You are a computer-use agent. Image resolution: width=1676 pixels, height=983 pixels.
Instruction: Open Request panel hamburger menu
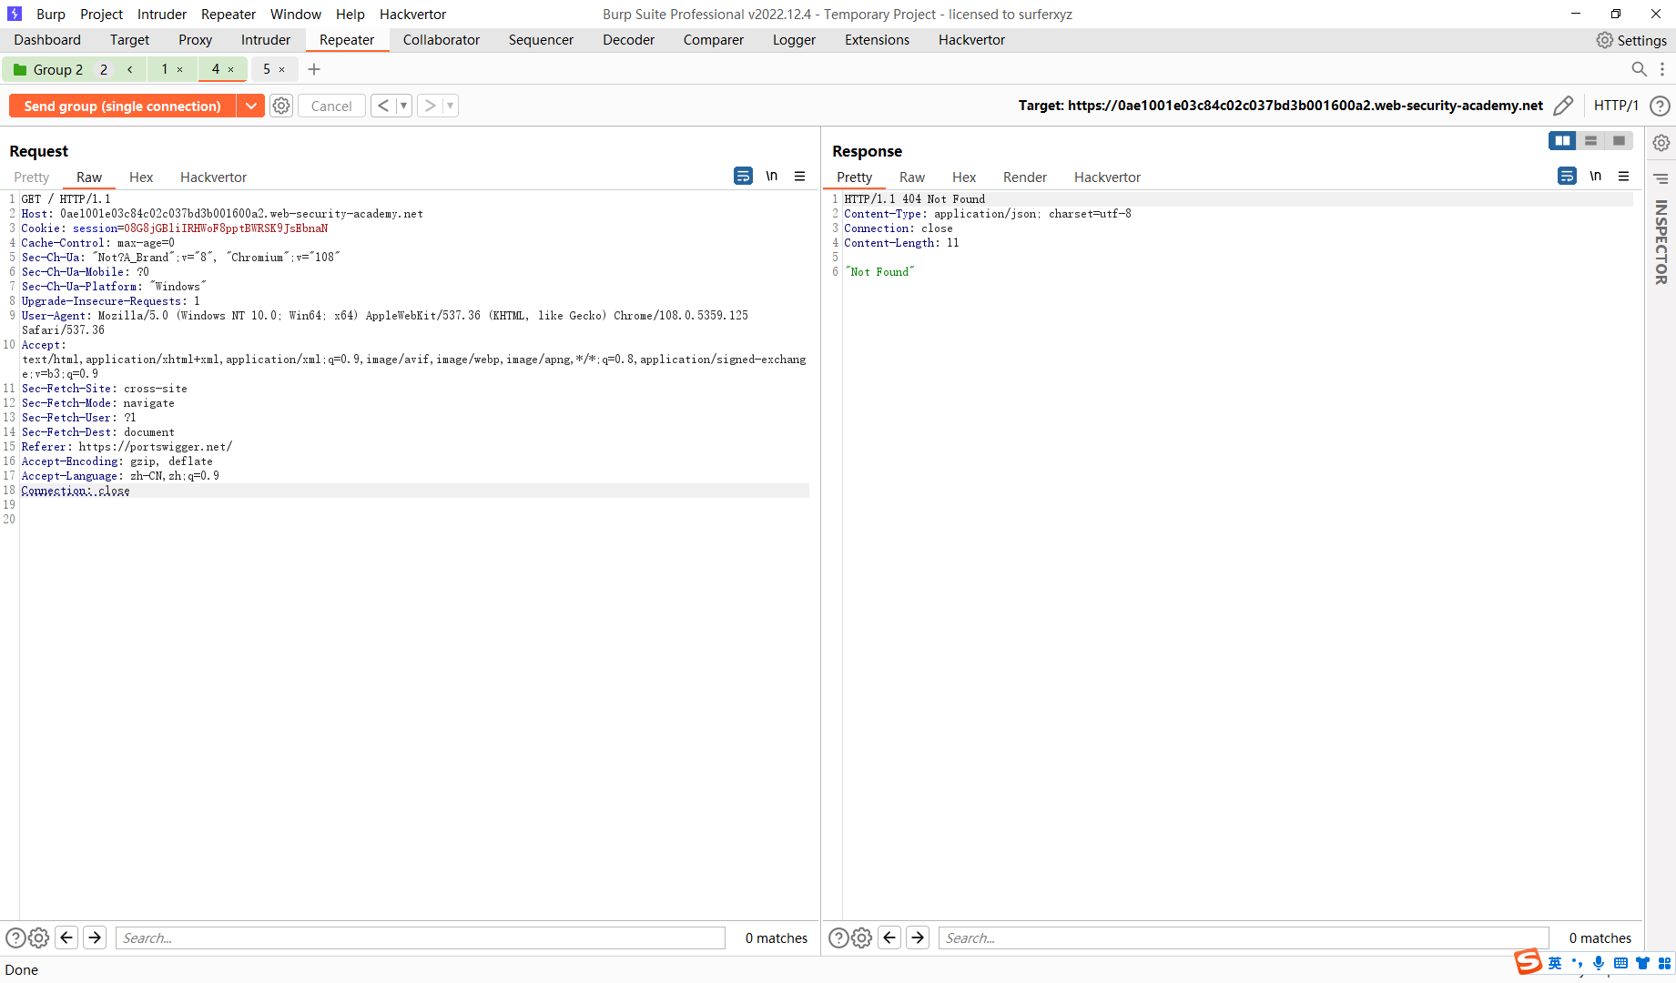[x=799, y=176]
